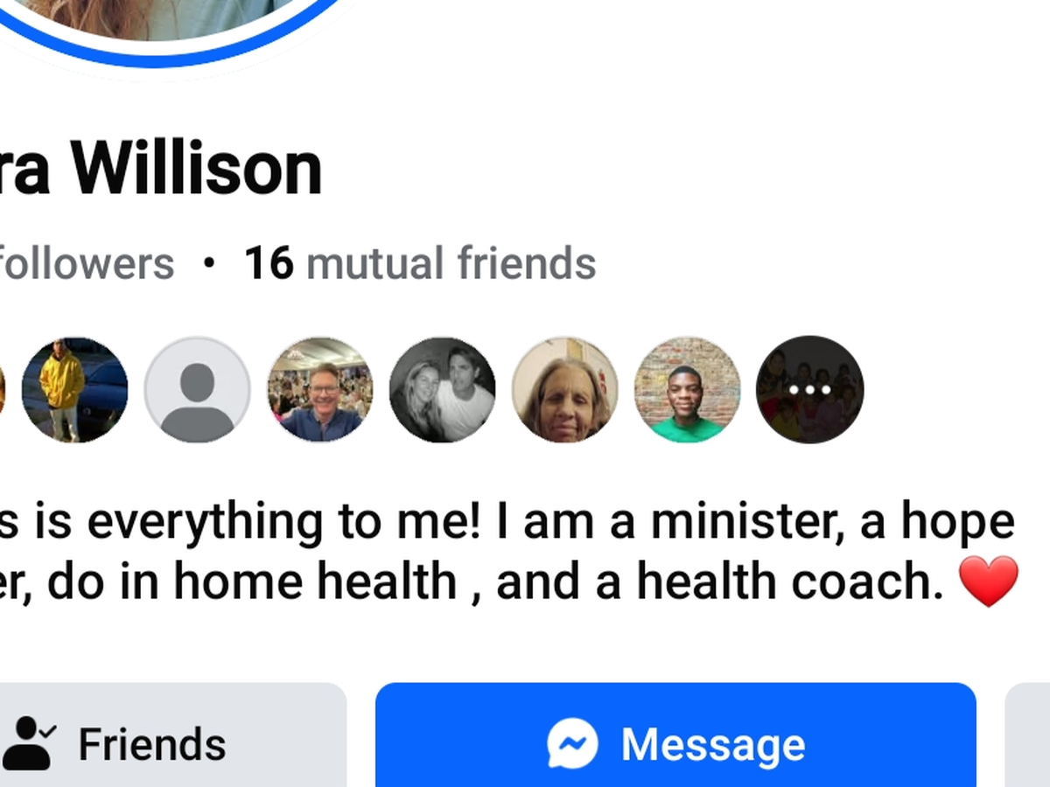Open the followers link
Screen dimensions: 1050x787
tap(87, 263)
